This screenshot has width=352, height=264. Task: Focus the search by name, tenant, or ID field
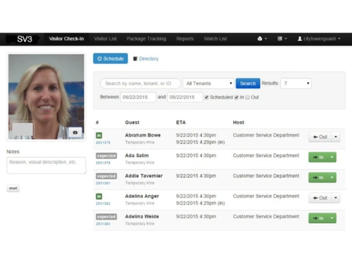140,83
